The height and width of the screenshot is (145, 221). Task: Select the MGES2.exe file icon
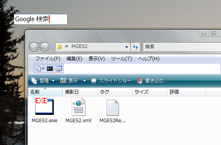[x=45, y=106]
